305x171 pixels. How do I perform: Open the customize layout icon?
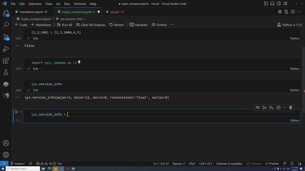[x=285, y=4]
